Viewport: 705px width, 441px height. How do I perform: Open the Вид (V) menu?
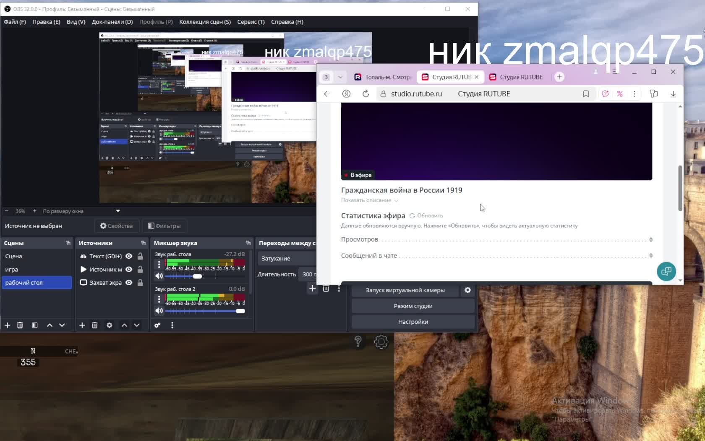coord(76,22)
